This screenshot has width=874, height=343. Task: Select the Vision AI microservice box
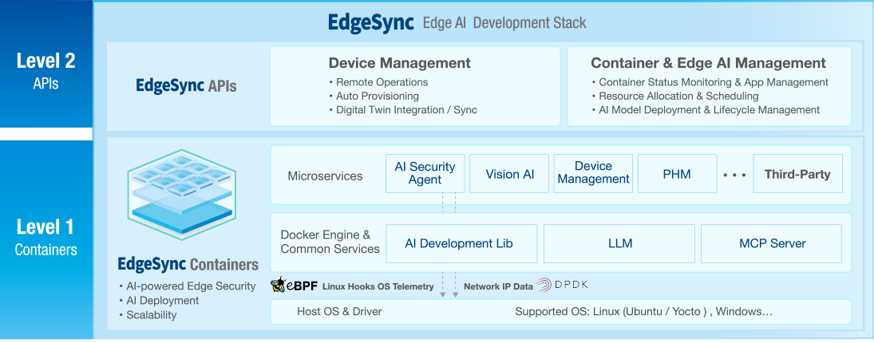pyautogui.click(x=509, y=174)
